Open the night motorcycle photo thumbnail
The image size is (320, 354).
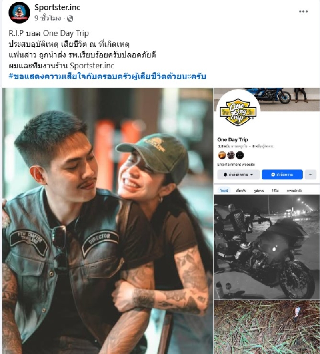coord(267,247)
